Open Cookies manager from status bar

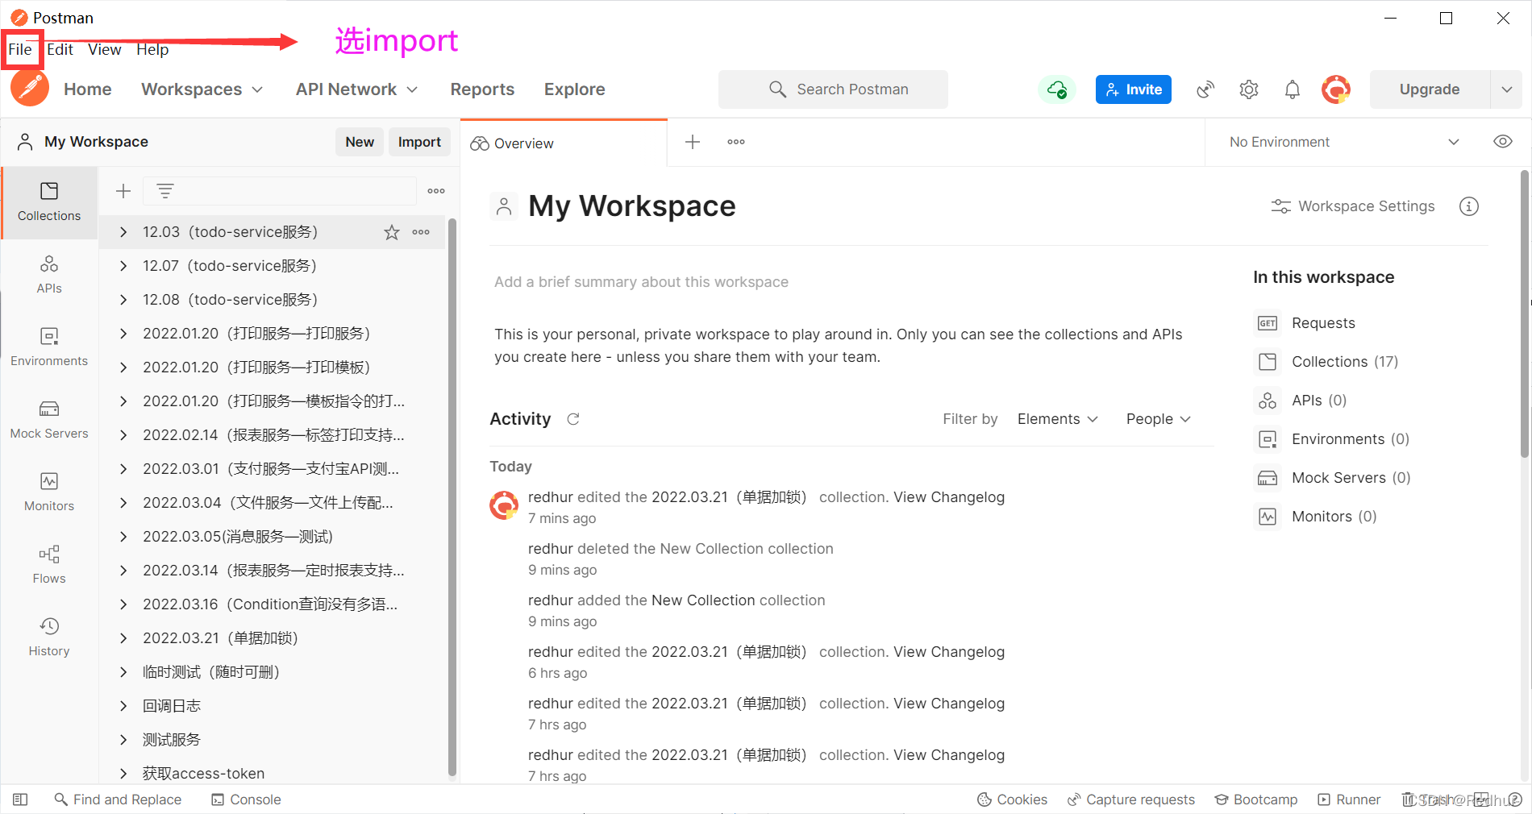click(x=1012, y=799)
